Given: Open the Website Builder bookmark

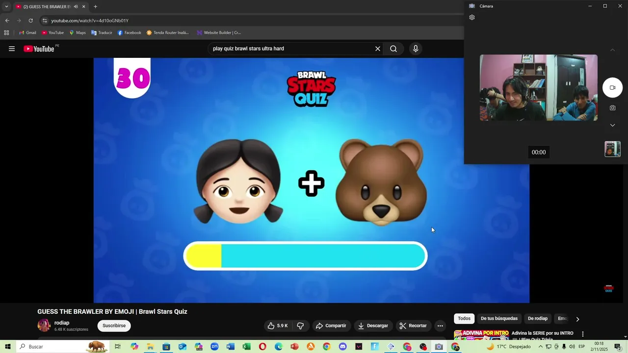Looking at the screenshot, I should pyautogui.click(x=219, y=33).
